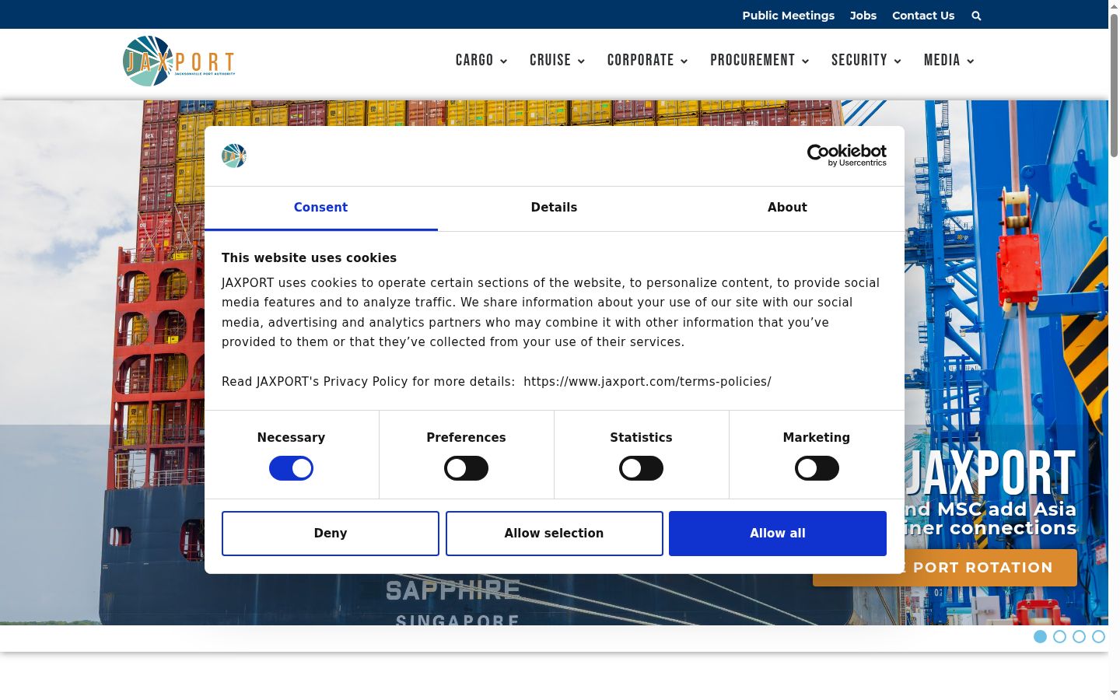Viewport: 1120px width, 700px height.
Task: Click the small JAXPORT logo in cookie dialog
Action: click(x=234, y=156)
